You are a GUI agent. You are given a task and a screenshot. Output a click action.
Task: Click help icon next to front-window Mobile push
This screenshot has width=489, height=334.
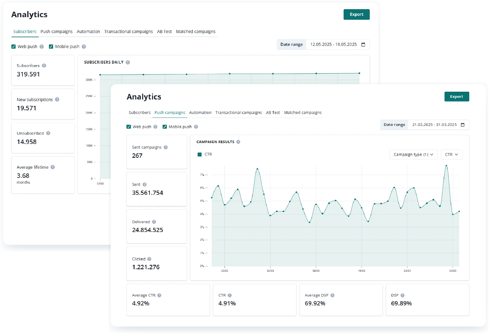pos(196,127)
